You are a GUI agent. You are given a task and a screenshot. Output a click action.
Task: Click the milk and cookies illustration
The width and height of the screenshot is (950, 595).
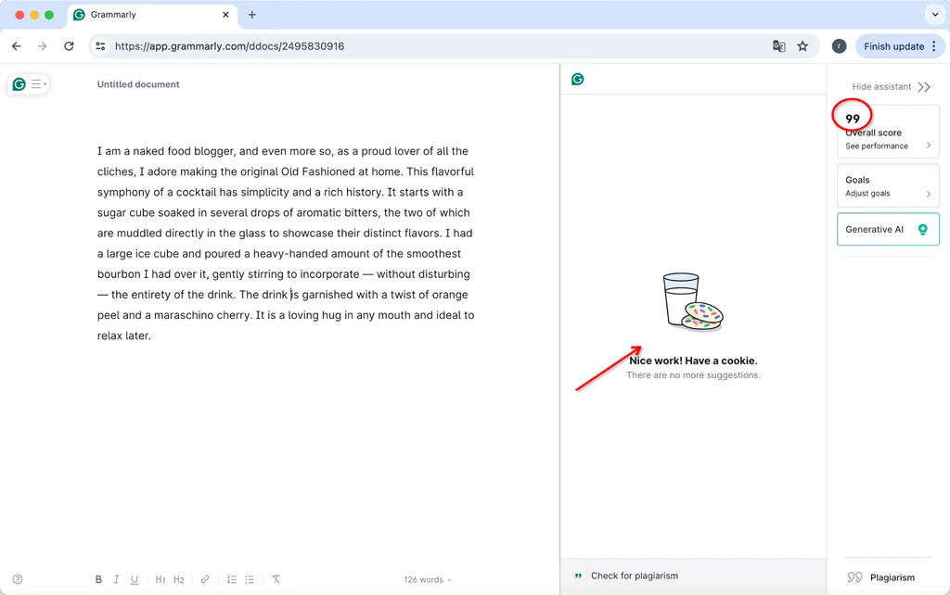[x=693, y=301]
